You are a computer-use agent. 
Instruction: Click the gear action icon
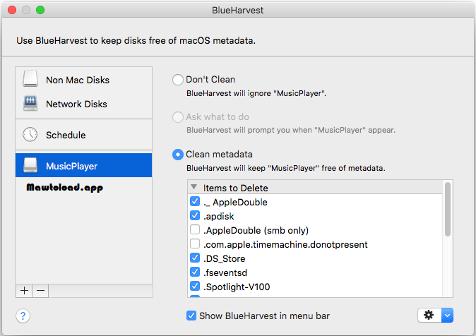429,315
